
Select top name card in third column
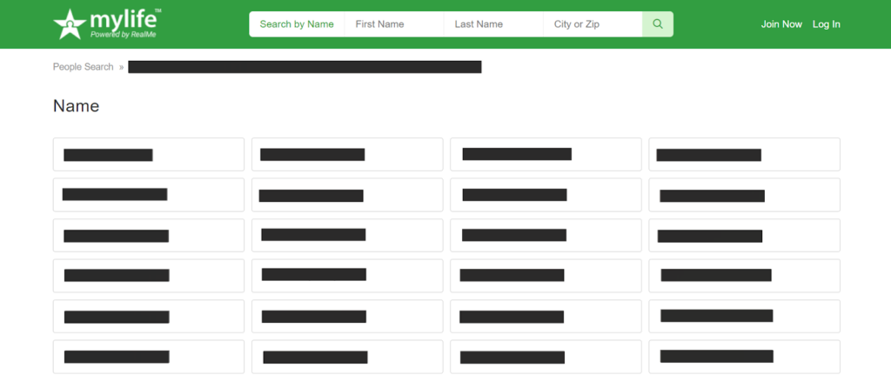click(x=545, y=155)
